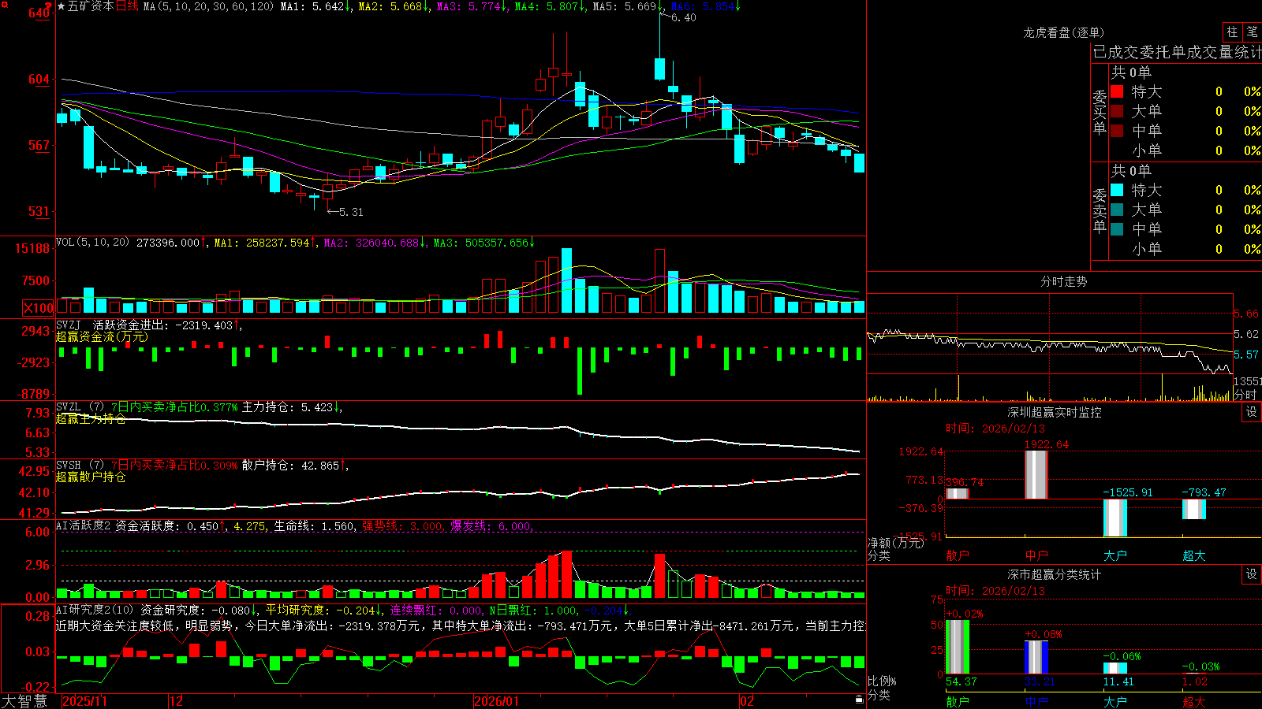Click the cyan 特大 sell-order color swatch

(1117, 190)
